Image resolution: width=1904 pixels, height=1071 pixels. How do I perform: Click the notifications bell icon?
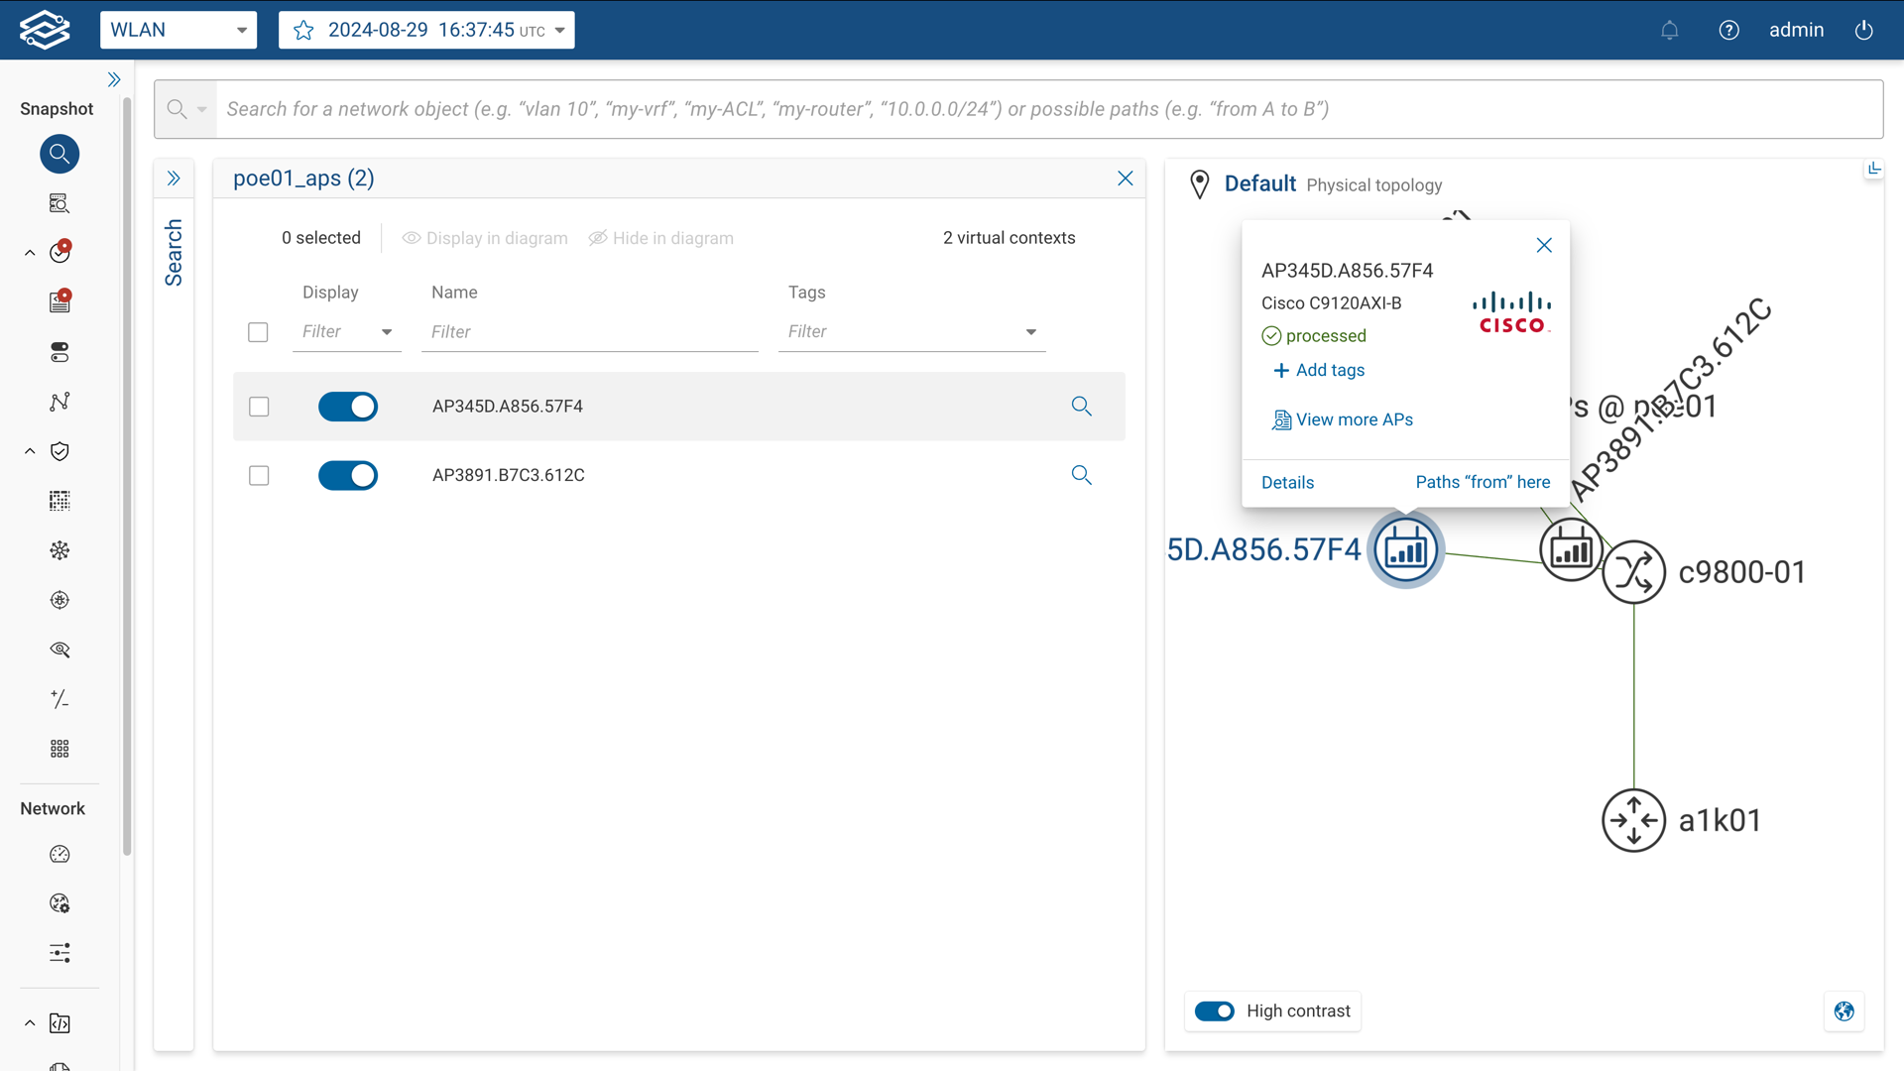(1670, 30)
